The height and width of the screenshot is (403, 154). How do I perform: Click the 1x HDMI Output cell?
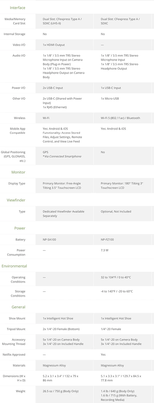[x=64, y=45]
